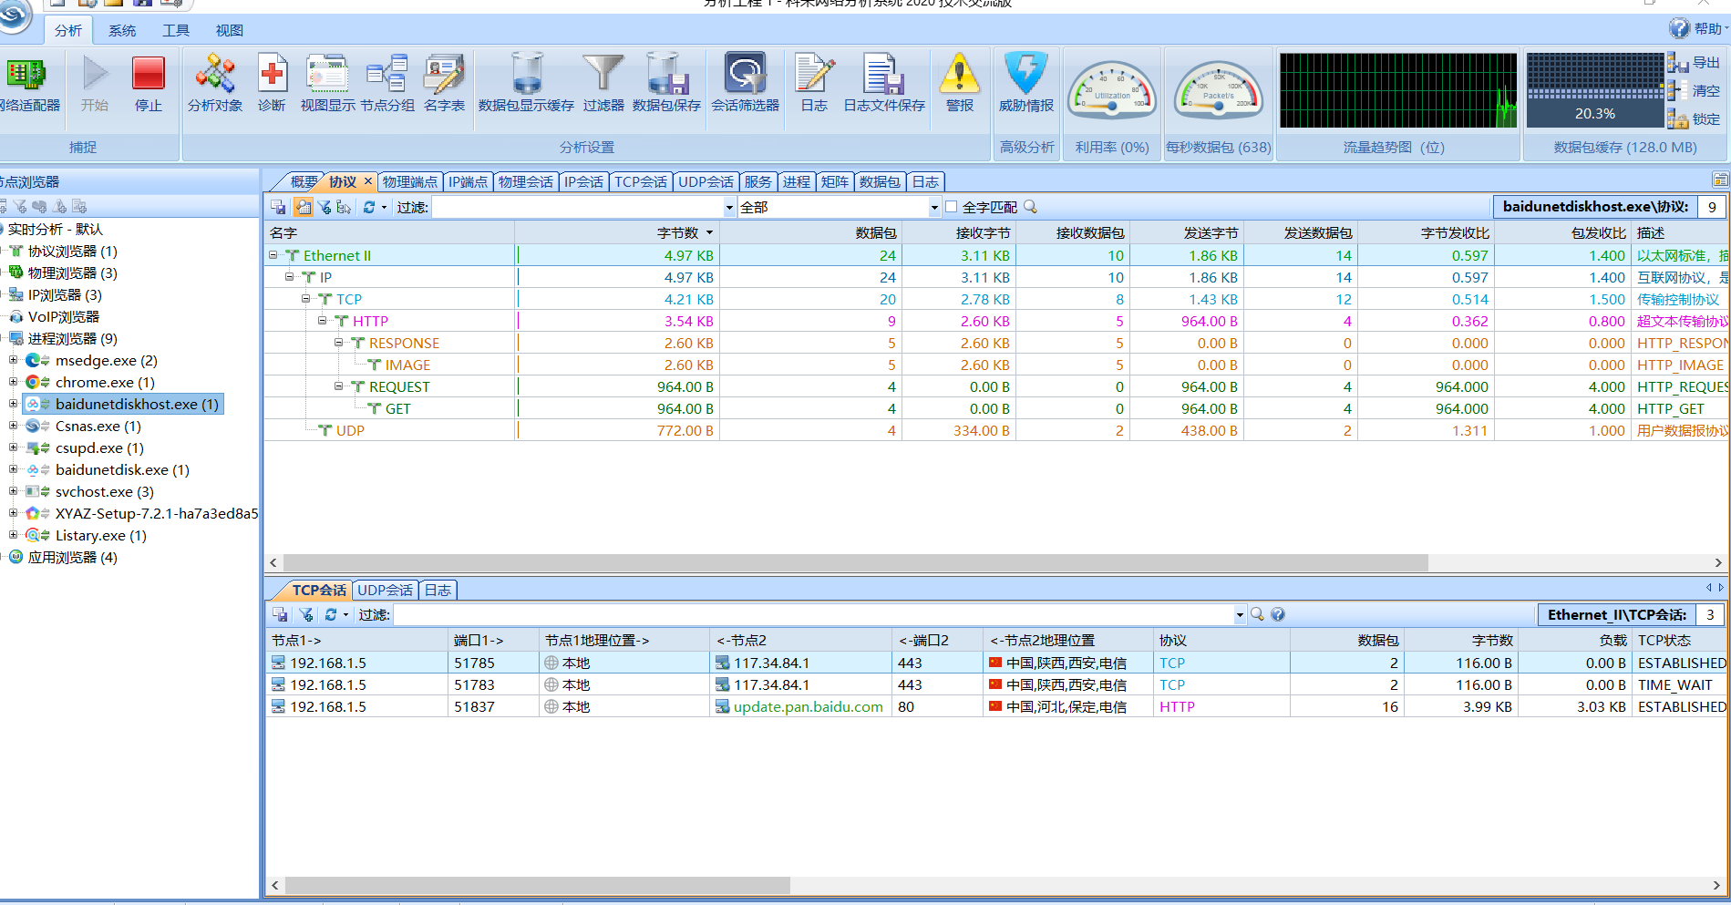1731x905 pixels.
Task: Switch to the 物理端点 tab
Action: pyautogui.click(x=410, y=181)
